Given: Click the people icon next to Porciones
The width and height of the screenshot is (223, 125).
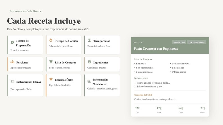Looking at the screenshot, I should point(12,62).
